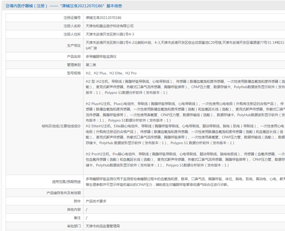Open the 产品技术要求 attachment

96,201
